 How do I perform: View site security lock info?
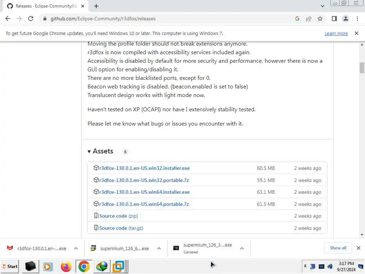tap(45, 19)
